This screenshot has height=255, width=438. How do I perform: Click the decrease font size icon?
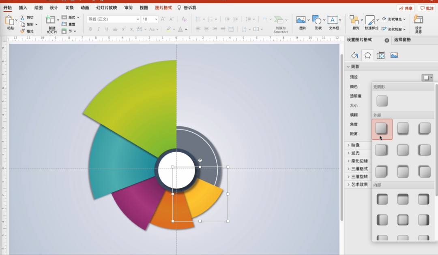point(172,19)
